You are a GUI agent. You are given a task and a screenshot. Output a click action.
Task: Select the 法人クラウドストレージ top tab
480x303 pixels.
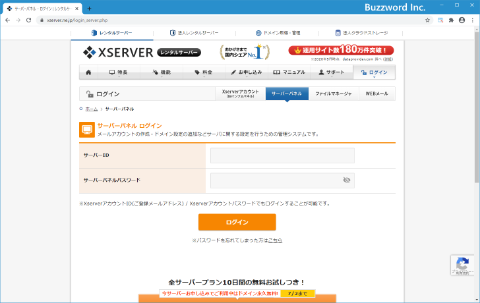[x=361, y=33]
